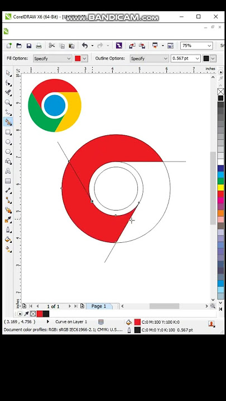
Task: Select the Fill bucket tool in toolbox
Action: tap(8, 239)
